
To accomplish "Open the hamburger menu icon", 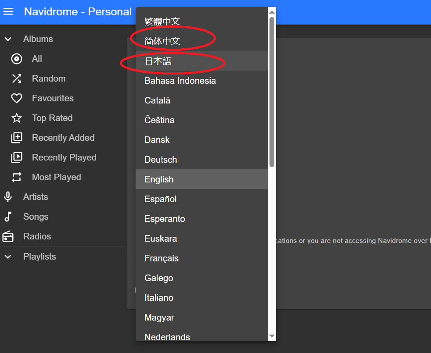I will click(x=8, y=12).
